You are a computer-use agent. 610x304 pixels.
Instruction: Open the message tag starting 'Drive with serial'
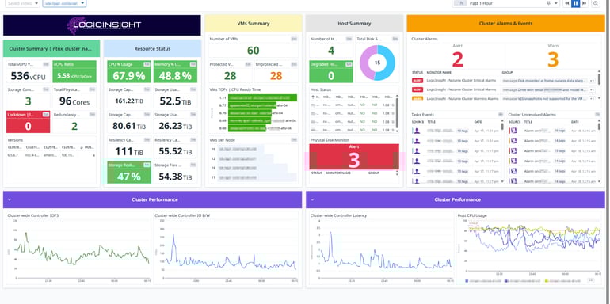tap(544, 89)
